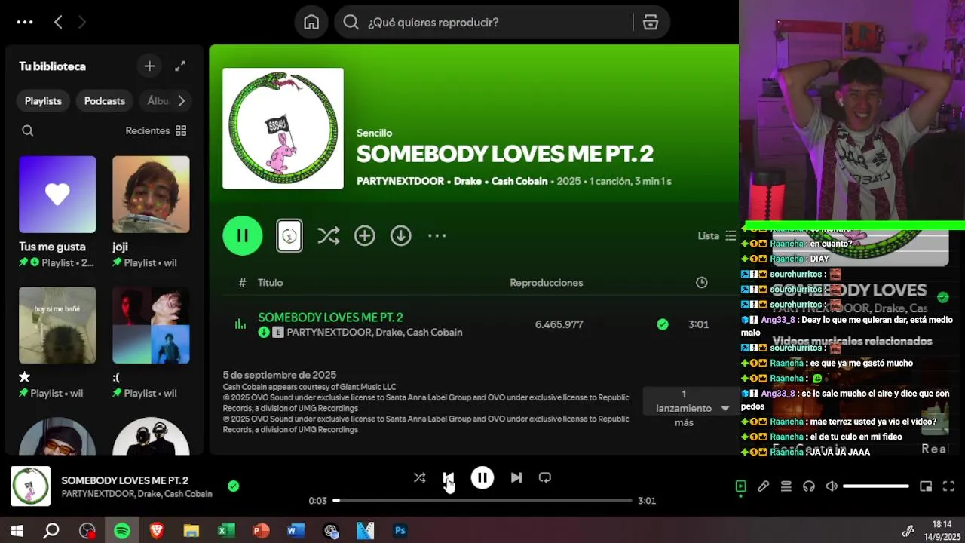Open artist links in the track row

click(375, 333)
